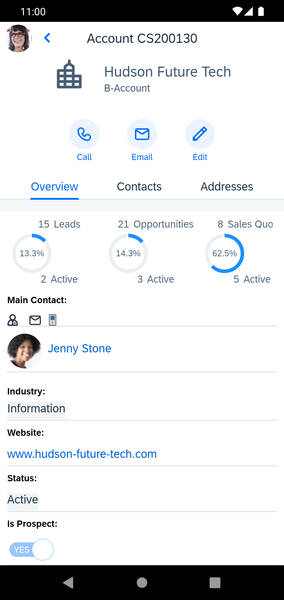
Task: Switch to the Contacts tab
Action: pyautogui.click(x=139, y=187)
